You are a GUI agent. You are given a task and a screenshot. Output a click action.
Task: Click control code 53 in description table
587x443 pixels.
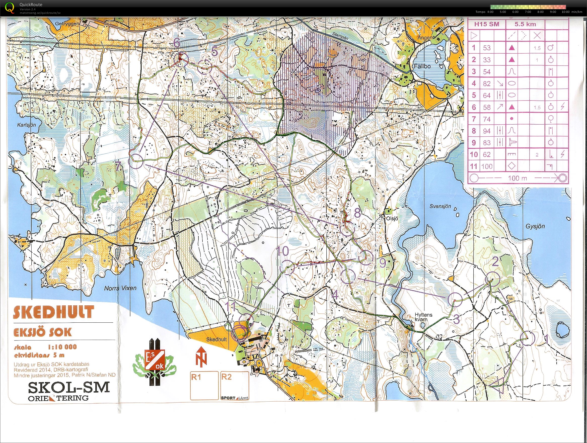click(x=487, y=48)
